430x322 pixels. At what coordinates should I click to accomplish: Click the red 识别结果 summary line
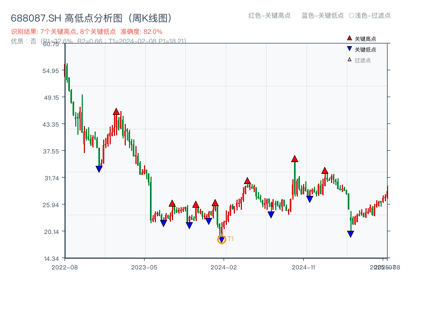pos(87,32)
